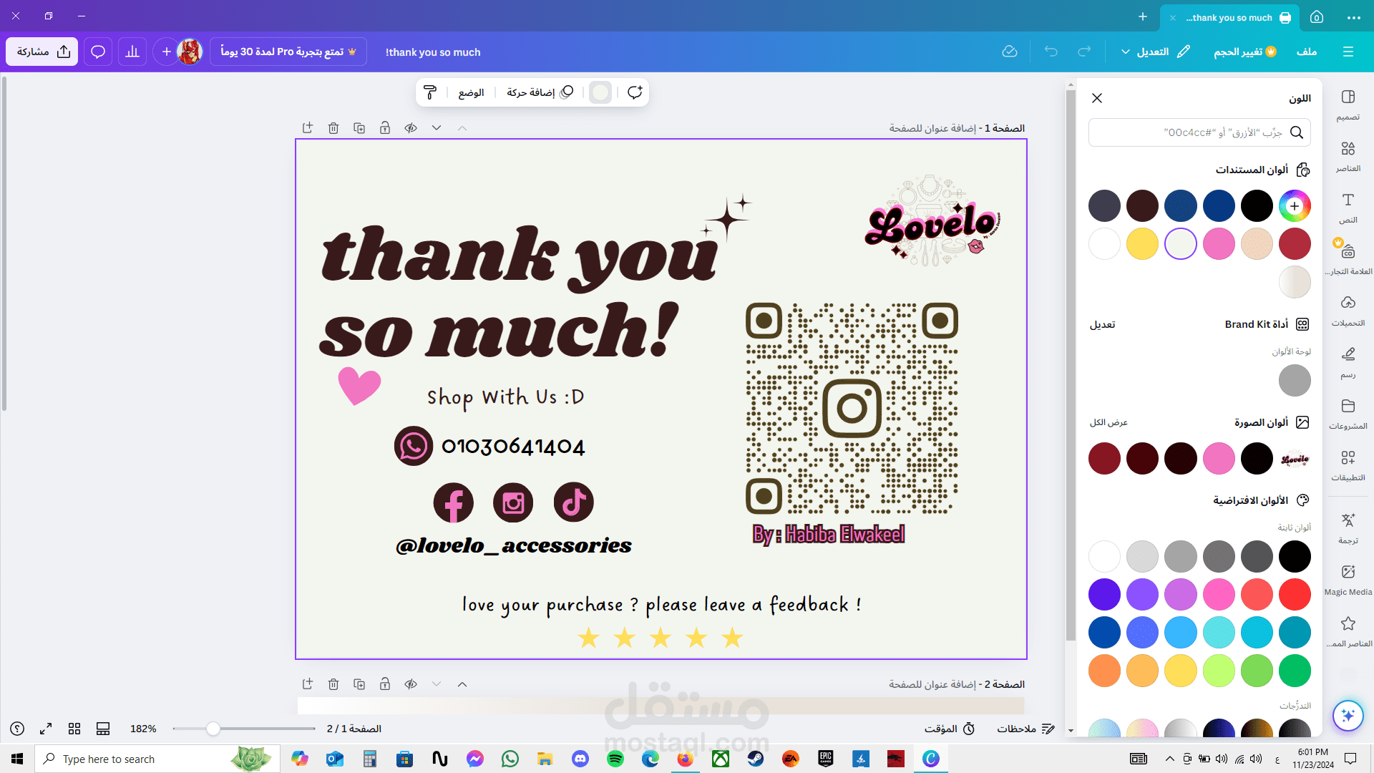Screen dimensions: 1374x773
Task: Open the Brand panel in sidebar
Action: 1348,259
